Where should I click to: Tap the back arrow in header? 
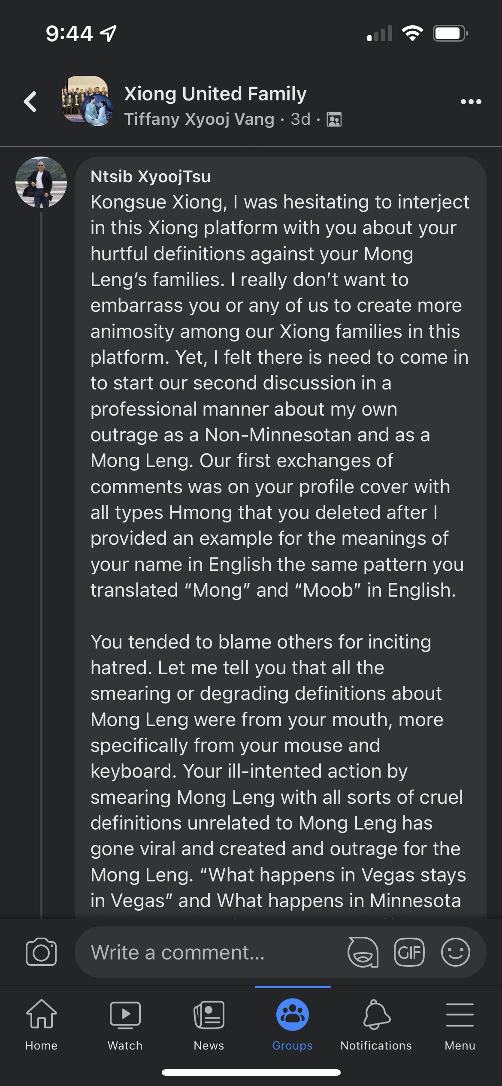(x=30, y=102)
